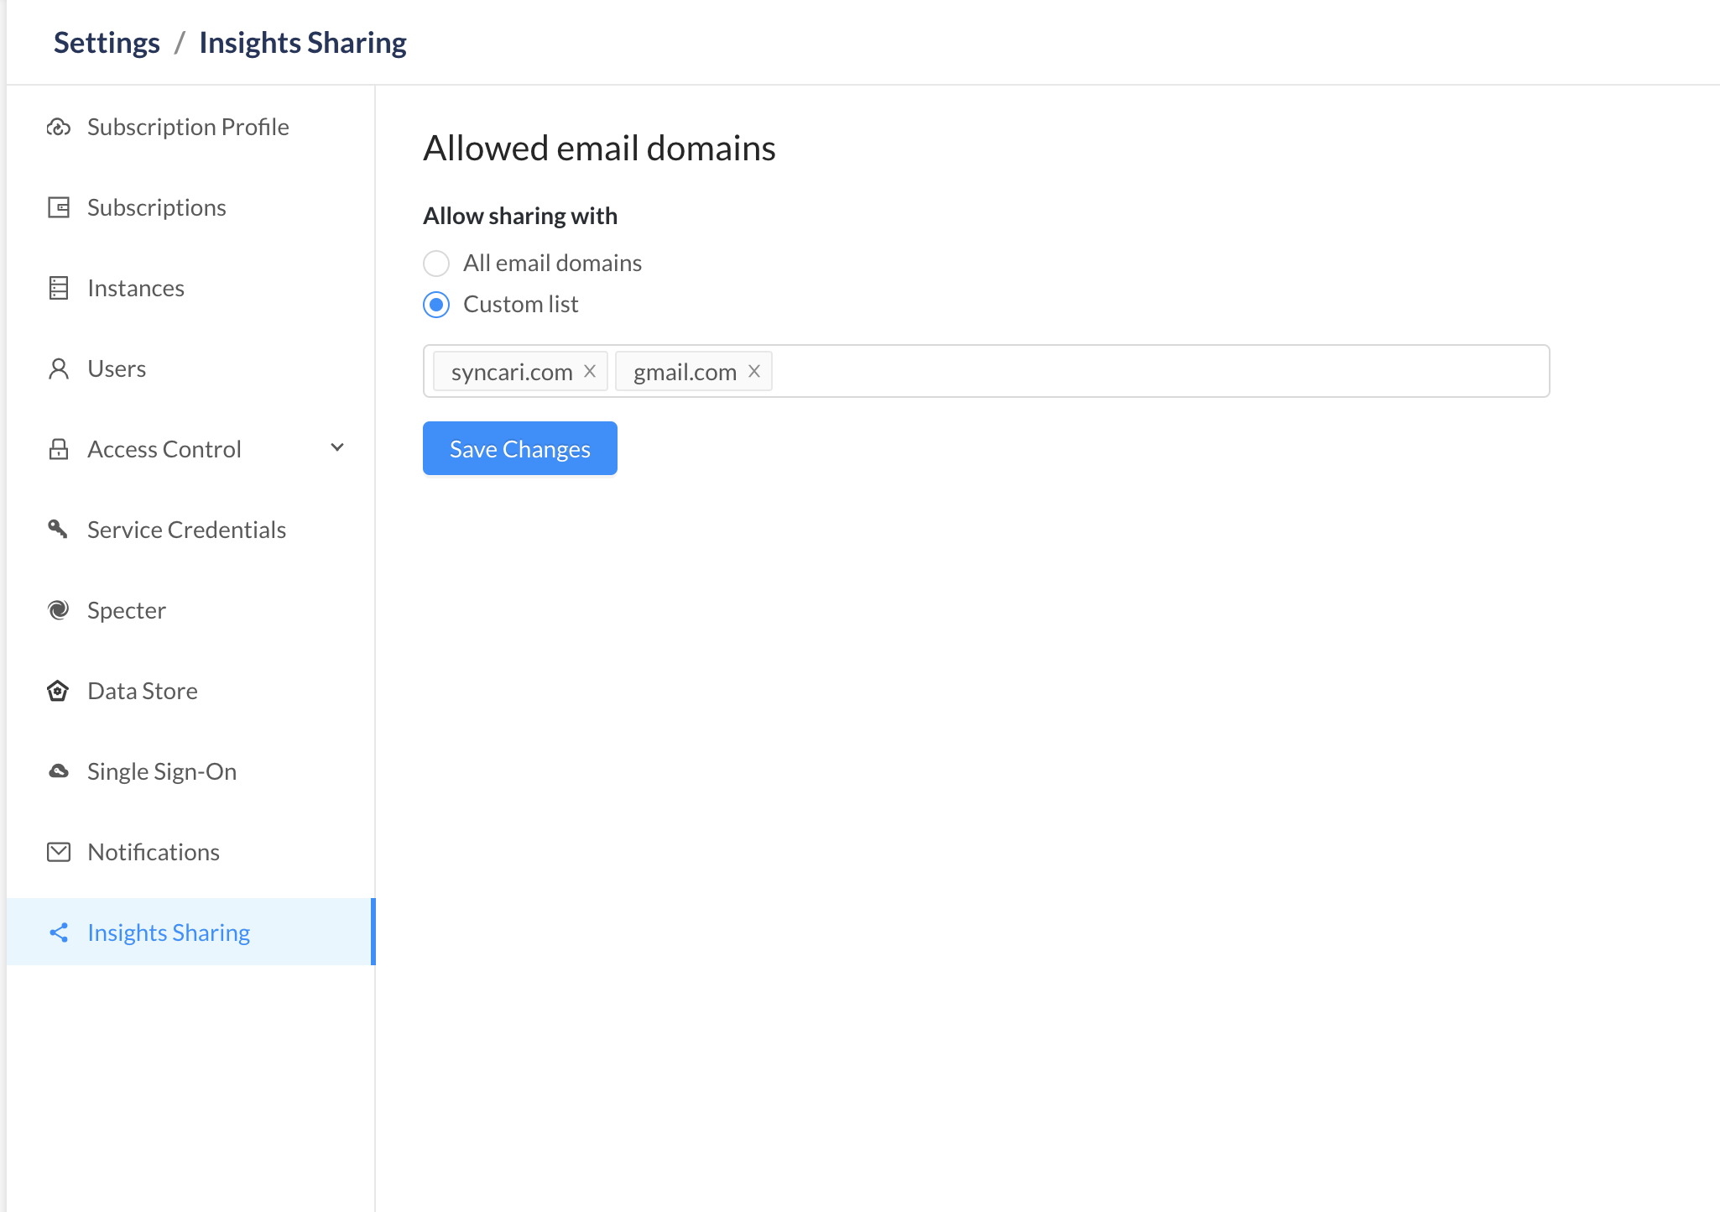Click the Access Control lock icon
Screen dimensions: 1720x1212
pos(59,449)
